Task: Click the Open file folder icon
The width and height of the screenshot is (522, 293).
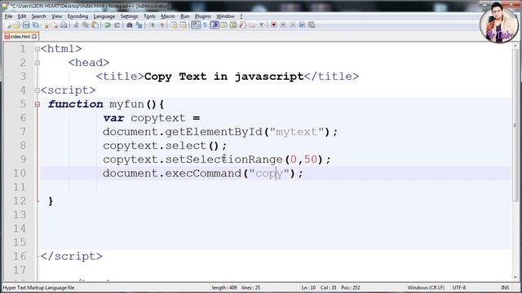Action: (16, 25)
